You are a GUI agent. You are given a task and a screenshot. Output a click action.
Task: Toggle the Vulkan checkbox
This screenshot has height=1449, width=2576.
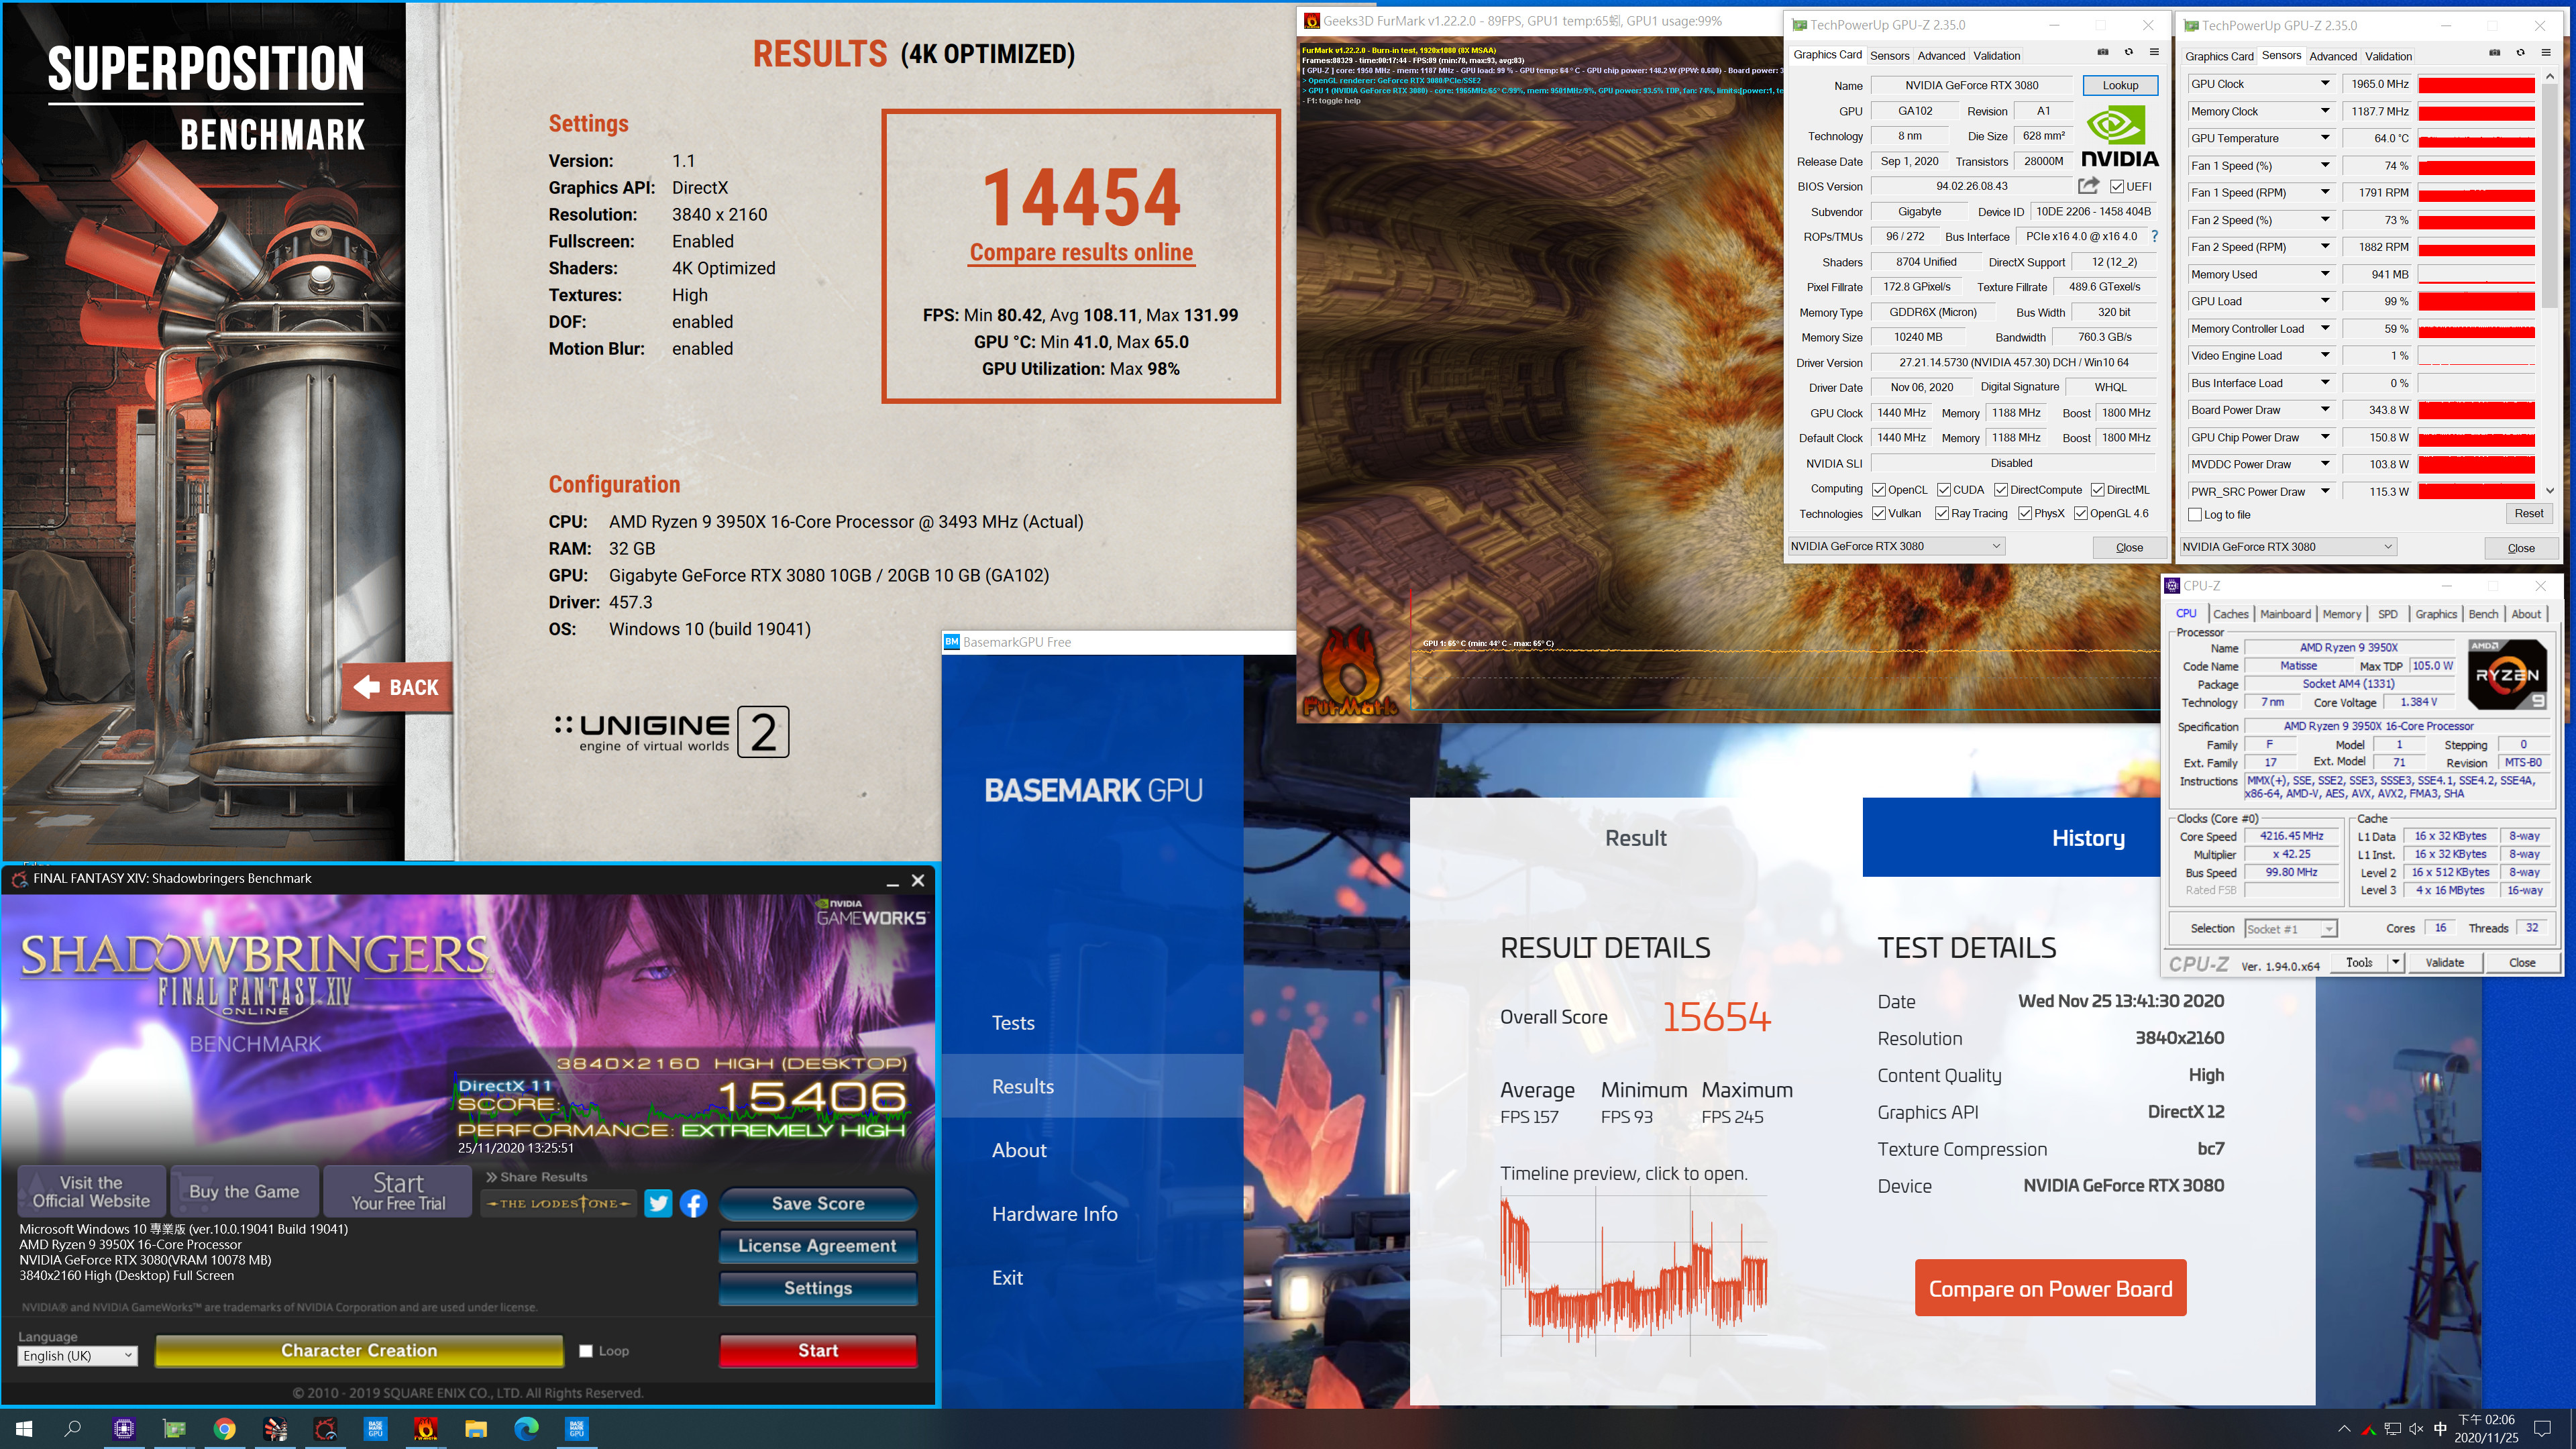(1879, 513)
